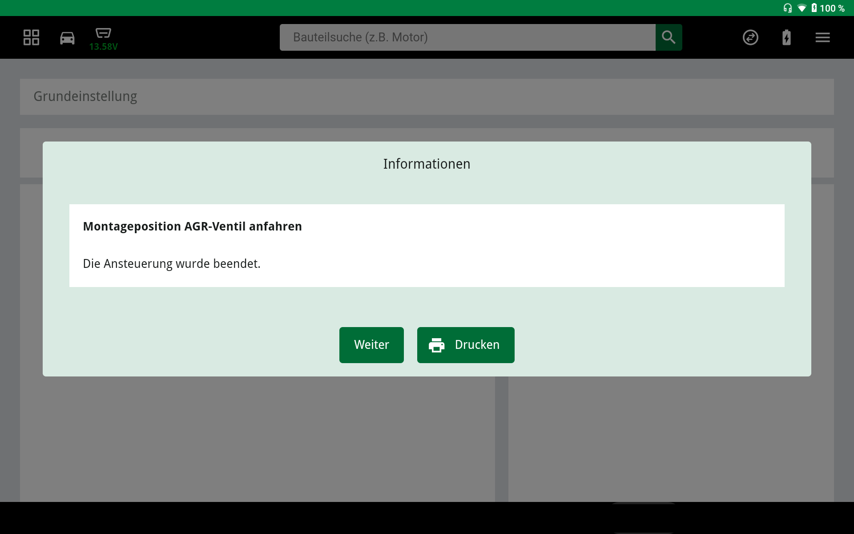Click the Grundeinstellung header bar
Image resolution: width=854 pixels, height=534 pixels.
pyautogui.click(x=427, y=97)
